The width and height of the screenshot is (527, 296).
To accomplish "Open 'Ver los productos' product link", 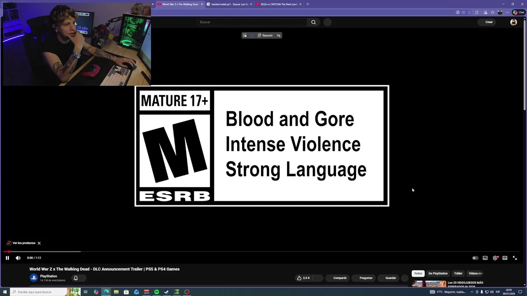I will pos(21,243).
